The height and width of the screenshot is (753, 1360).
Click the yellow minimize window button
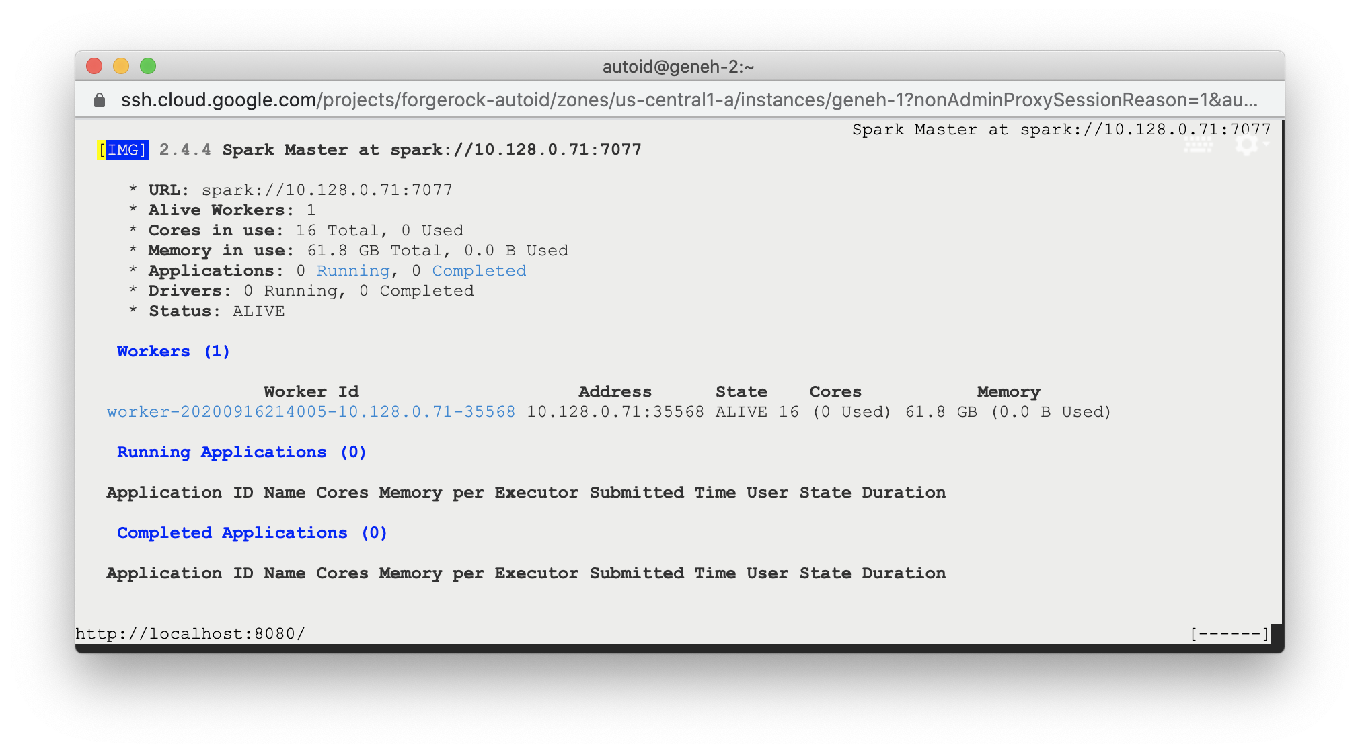point(121,66)
